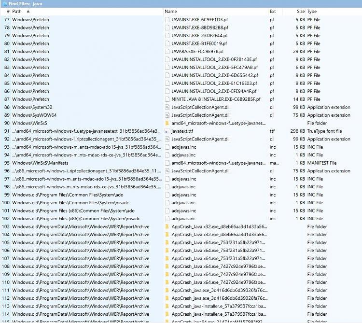Click file icon for JAVAINST.EXE-8BD982B8.pf

[167, 28]
